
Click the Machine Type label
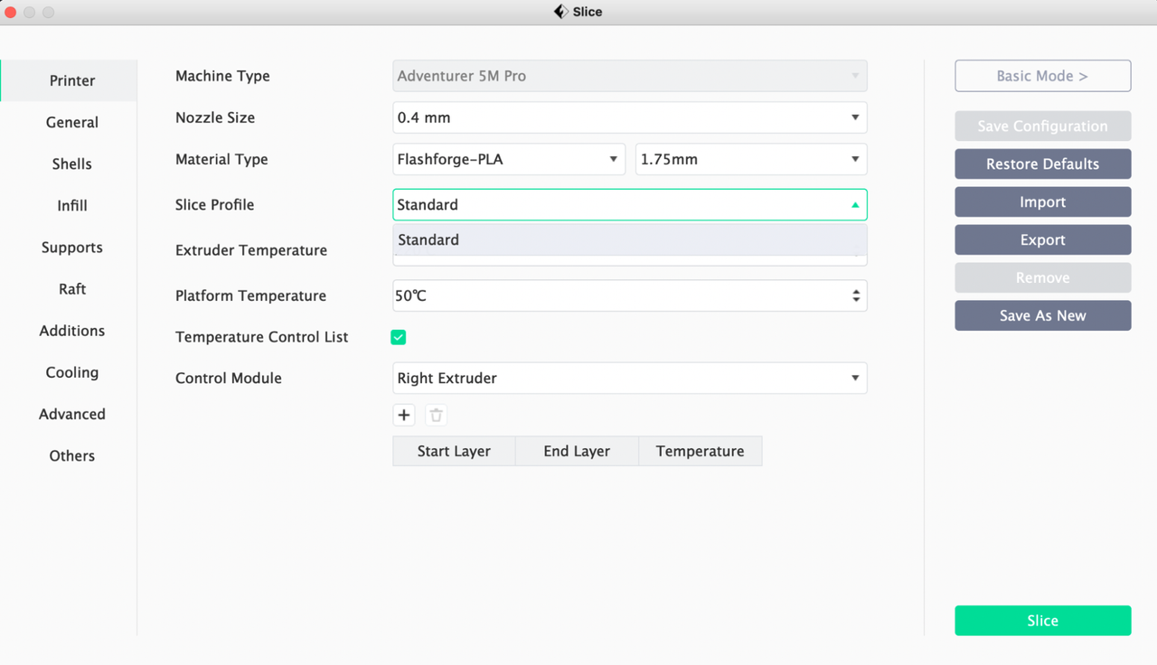(x=222, y=76)
